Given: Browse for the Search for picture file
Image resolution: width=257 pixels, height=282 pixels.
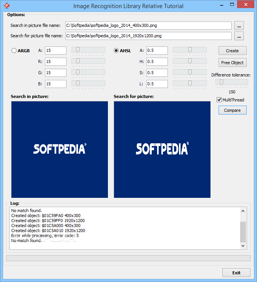Looking at the screenshot, I should coord(239,36).
